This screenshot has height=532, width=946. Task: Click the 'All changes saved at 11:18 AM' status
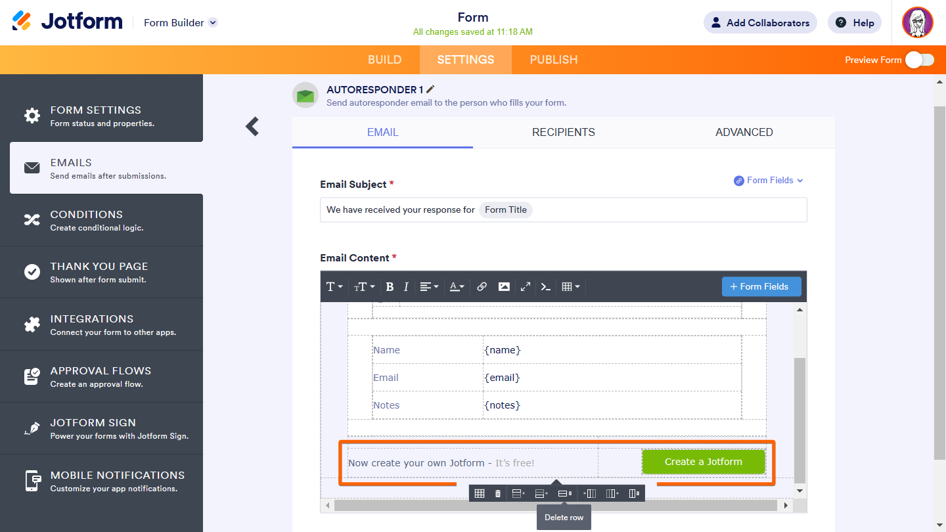[473, 32]
